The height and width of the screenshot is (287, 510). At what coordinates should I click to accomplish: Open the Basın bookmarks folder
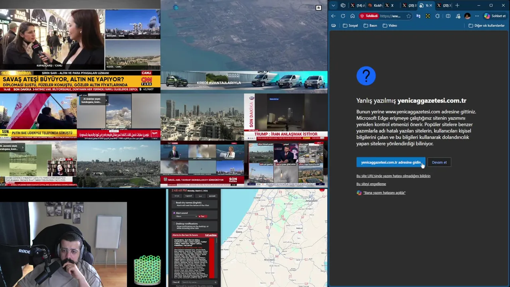coord(370,26)
